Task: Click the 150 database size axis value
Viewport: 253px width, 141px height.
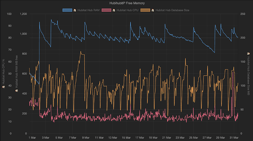Action: point(243,62)
